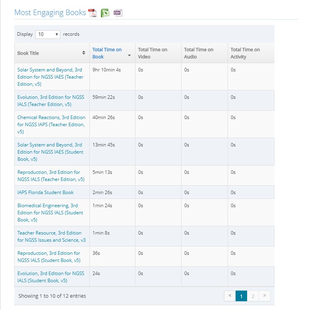
Task: Export report as Excel icon
Action: (105, 13)
